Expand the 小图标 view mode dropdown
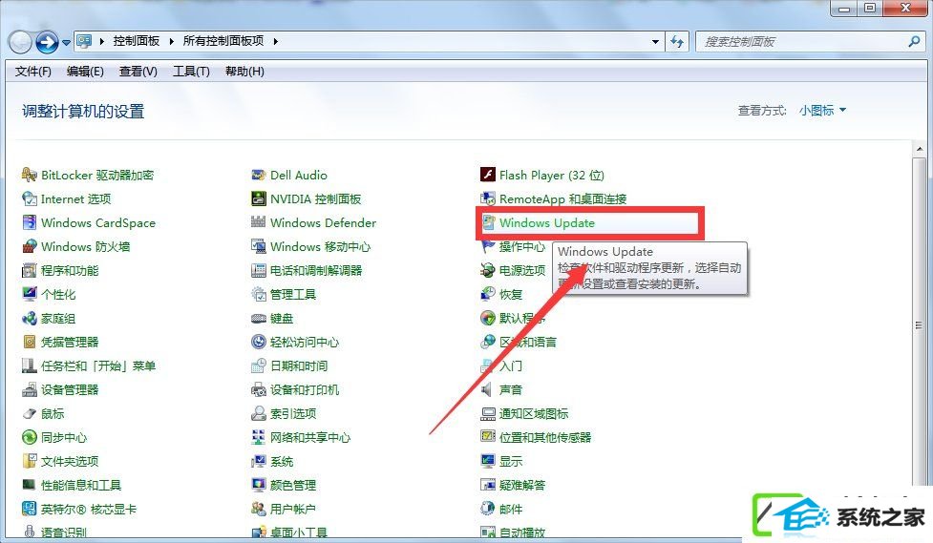The width and height of the screenshot is (933, 543). pos(822,111)
